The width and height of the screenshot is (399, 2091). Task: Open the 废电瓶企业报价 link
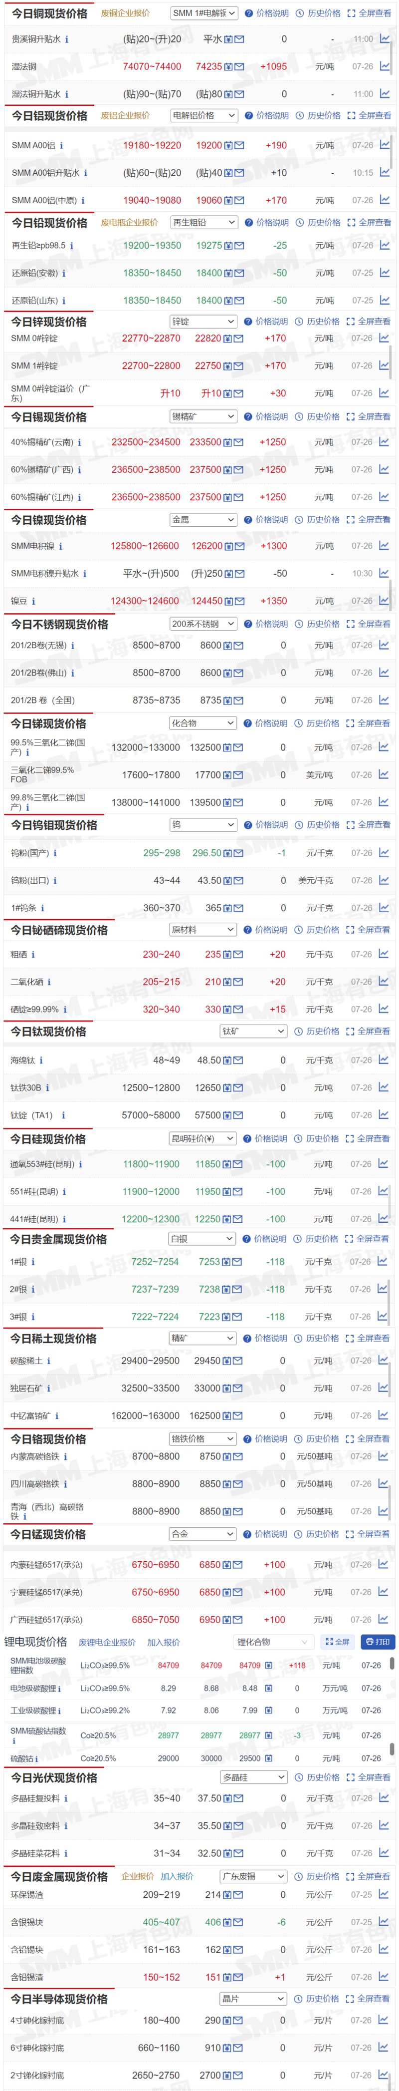129,222
